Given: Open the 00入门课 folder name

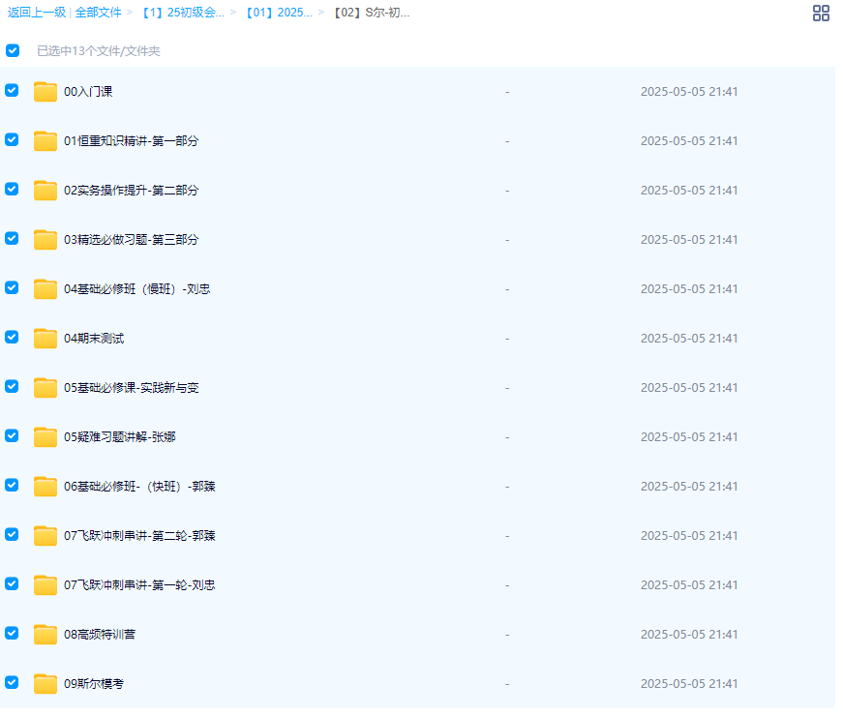Looking at the screenshot, I should tap(89, 93).
